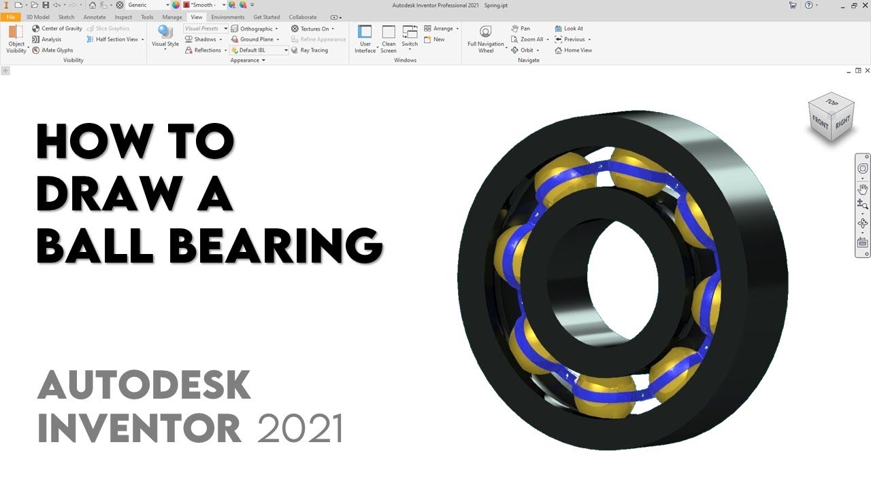Click the TOP face of the ViewCube
This screenshot has width=871, height=489.
831,102
